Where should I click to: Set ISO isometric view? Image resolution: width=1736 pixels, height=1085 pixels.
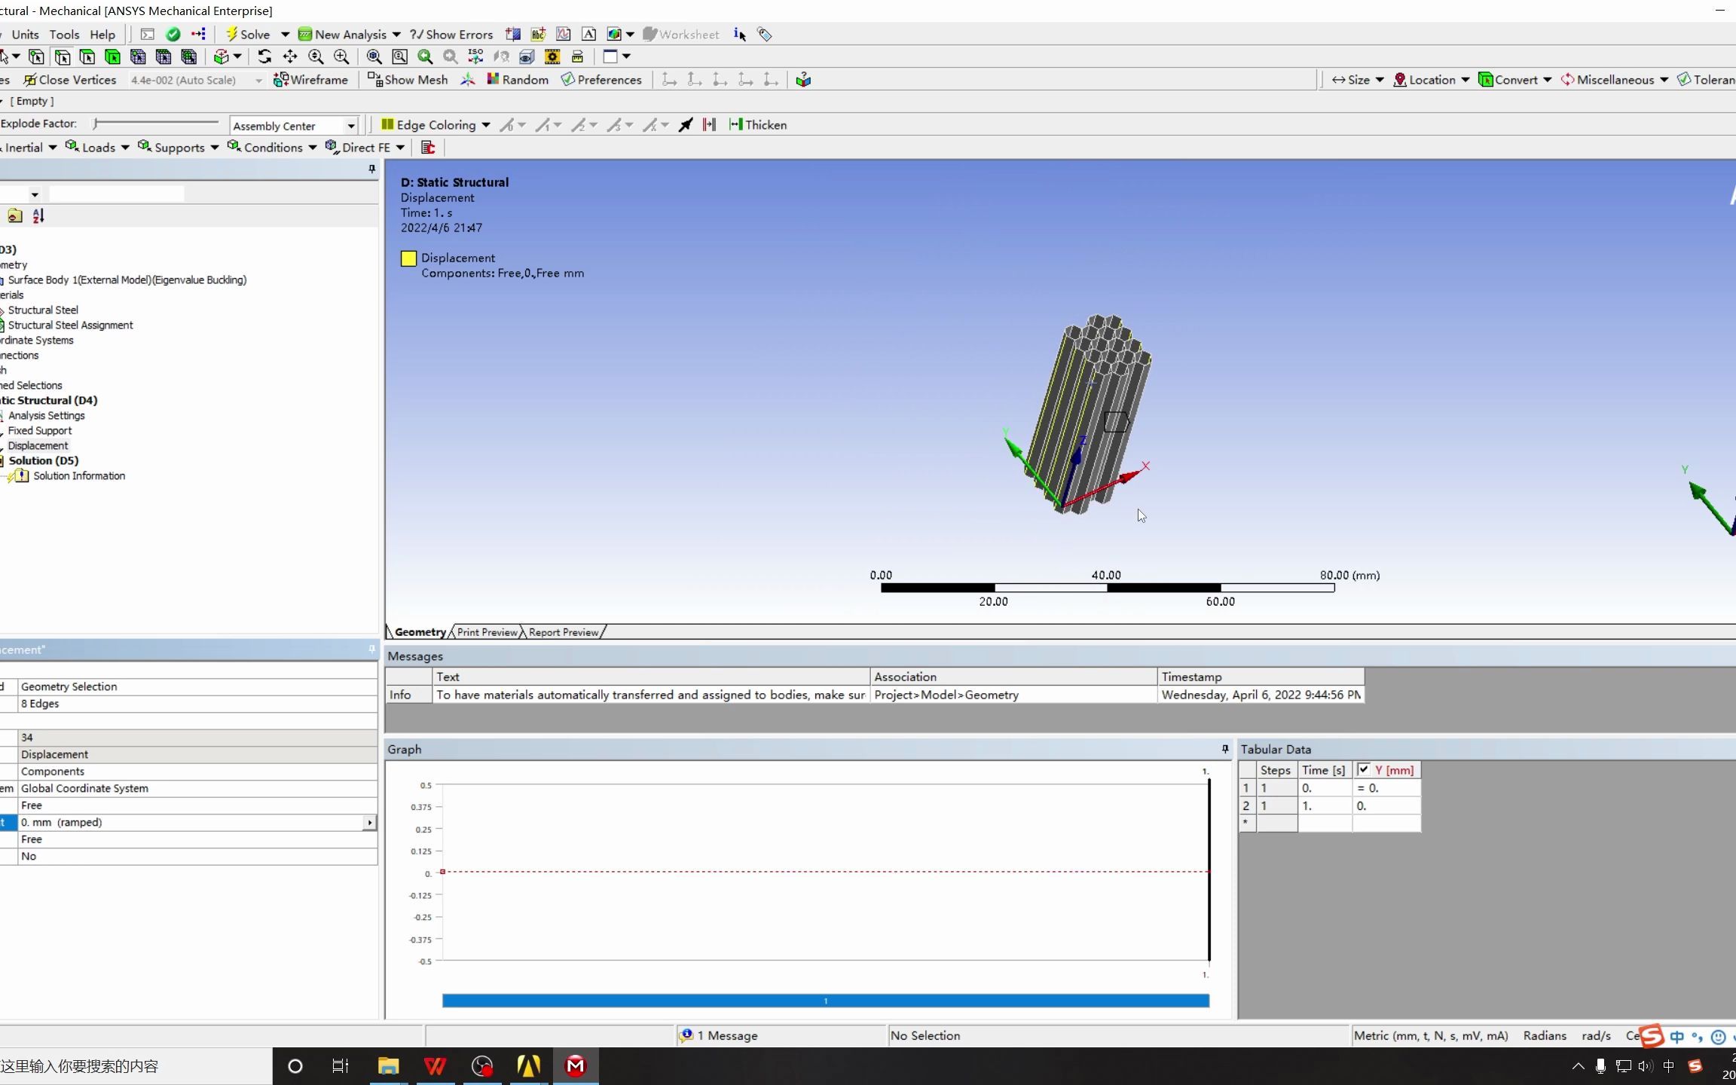[x=475, y=57]
